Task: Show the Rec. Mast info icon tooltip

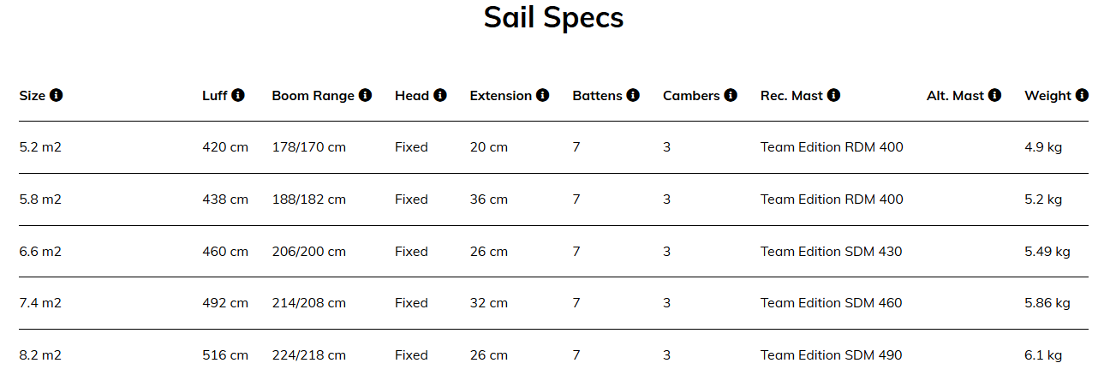Action: tap(834, 95)
